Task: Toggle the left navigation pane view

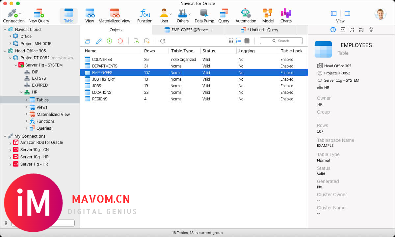Action: [x=334, y=13]
